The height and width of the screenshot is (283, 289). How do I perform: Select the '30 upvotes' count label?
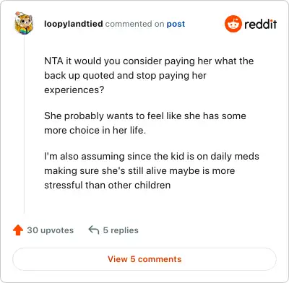51,230
